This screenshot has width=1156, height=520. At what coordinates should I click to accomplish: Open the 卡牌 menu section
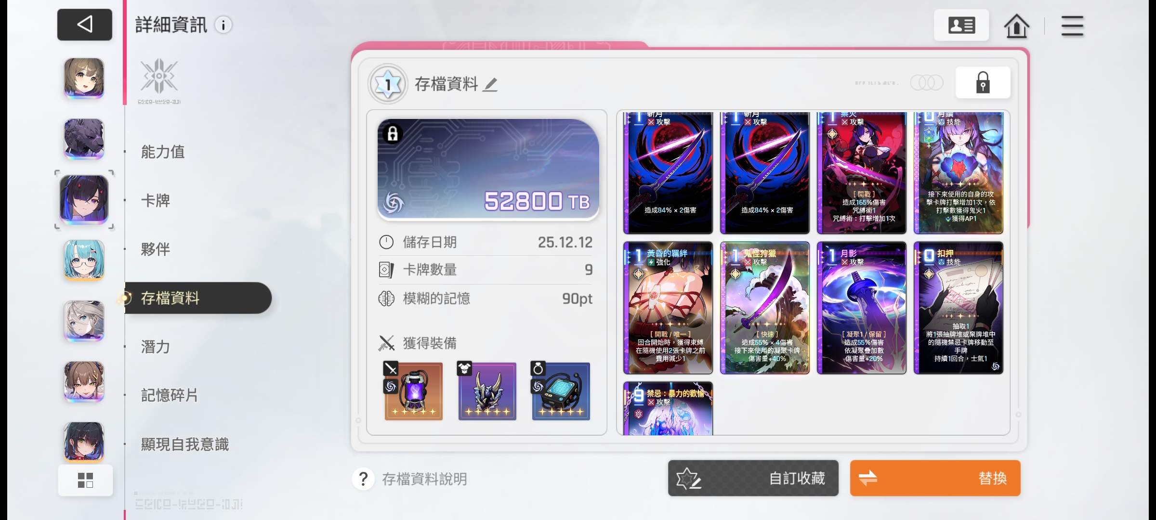(x=155, y=200)
